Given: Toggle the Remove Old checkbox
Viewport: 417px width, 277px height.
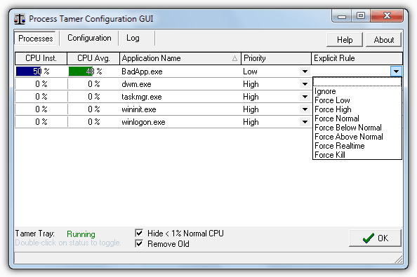Looking at the screenshot, I should [x=139, y=243].
